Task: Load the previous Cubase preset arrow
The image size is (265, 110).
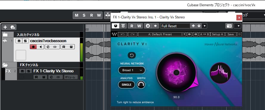Action: (x=193, y=26)
